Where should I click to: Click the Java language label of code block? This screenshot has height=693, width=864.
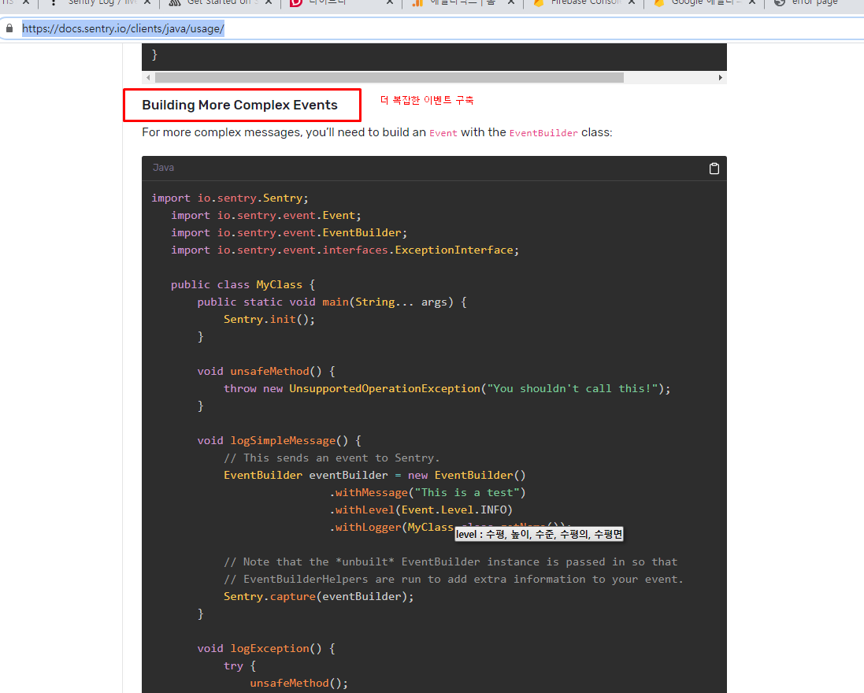tap(163, 168)
